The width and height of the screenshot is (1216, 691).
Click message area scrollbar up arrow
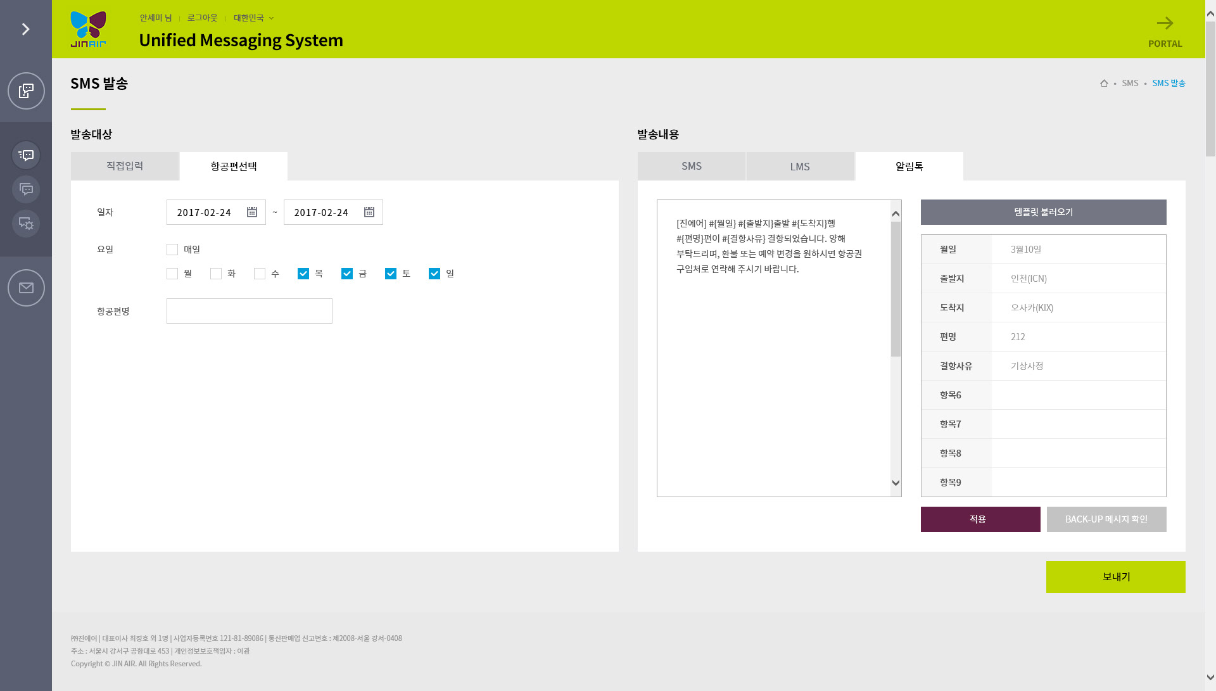coord(896,213)
